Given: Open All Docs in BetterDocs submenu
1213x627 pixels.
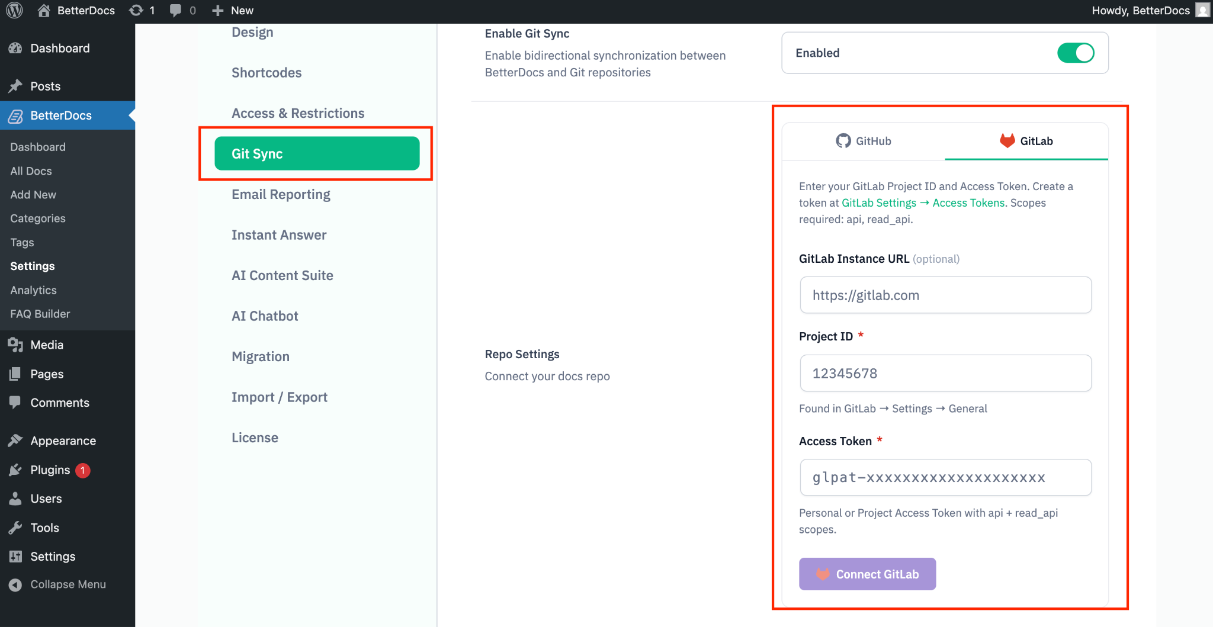Looking at the screenshot, I should coord(31,171).
